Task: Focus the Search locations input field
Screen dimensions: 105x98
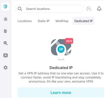Action: 49,9
